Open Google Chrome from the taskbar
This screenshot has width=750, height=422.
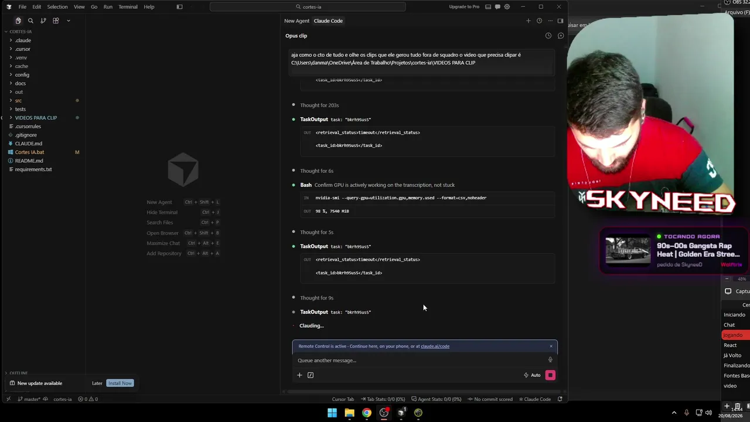366,413
